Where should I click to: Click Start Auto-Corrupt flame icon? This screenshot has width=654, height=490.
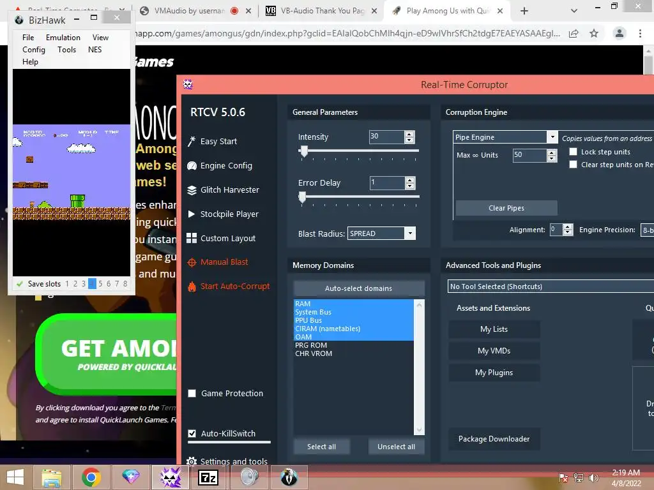click(192, 286)
